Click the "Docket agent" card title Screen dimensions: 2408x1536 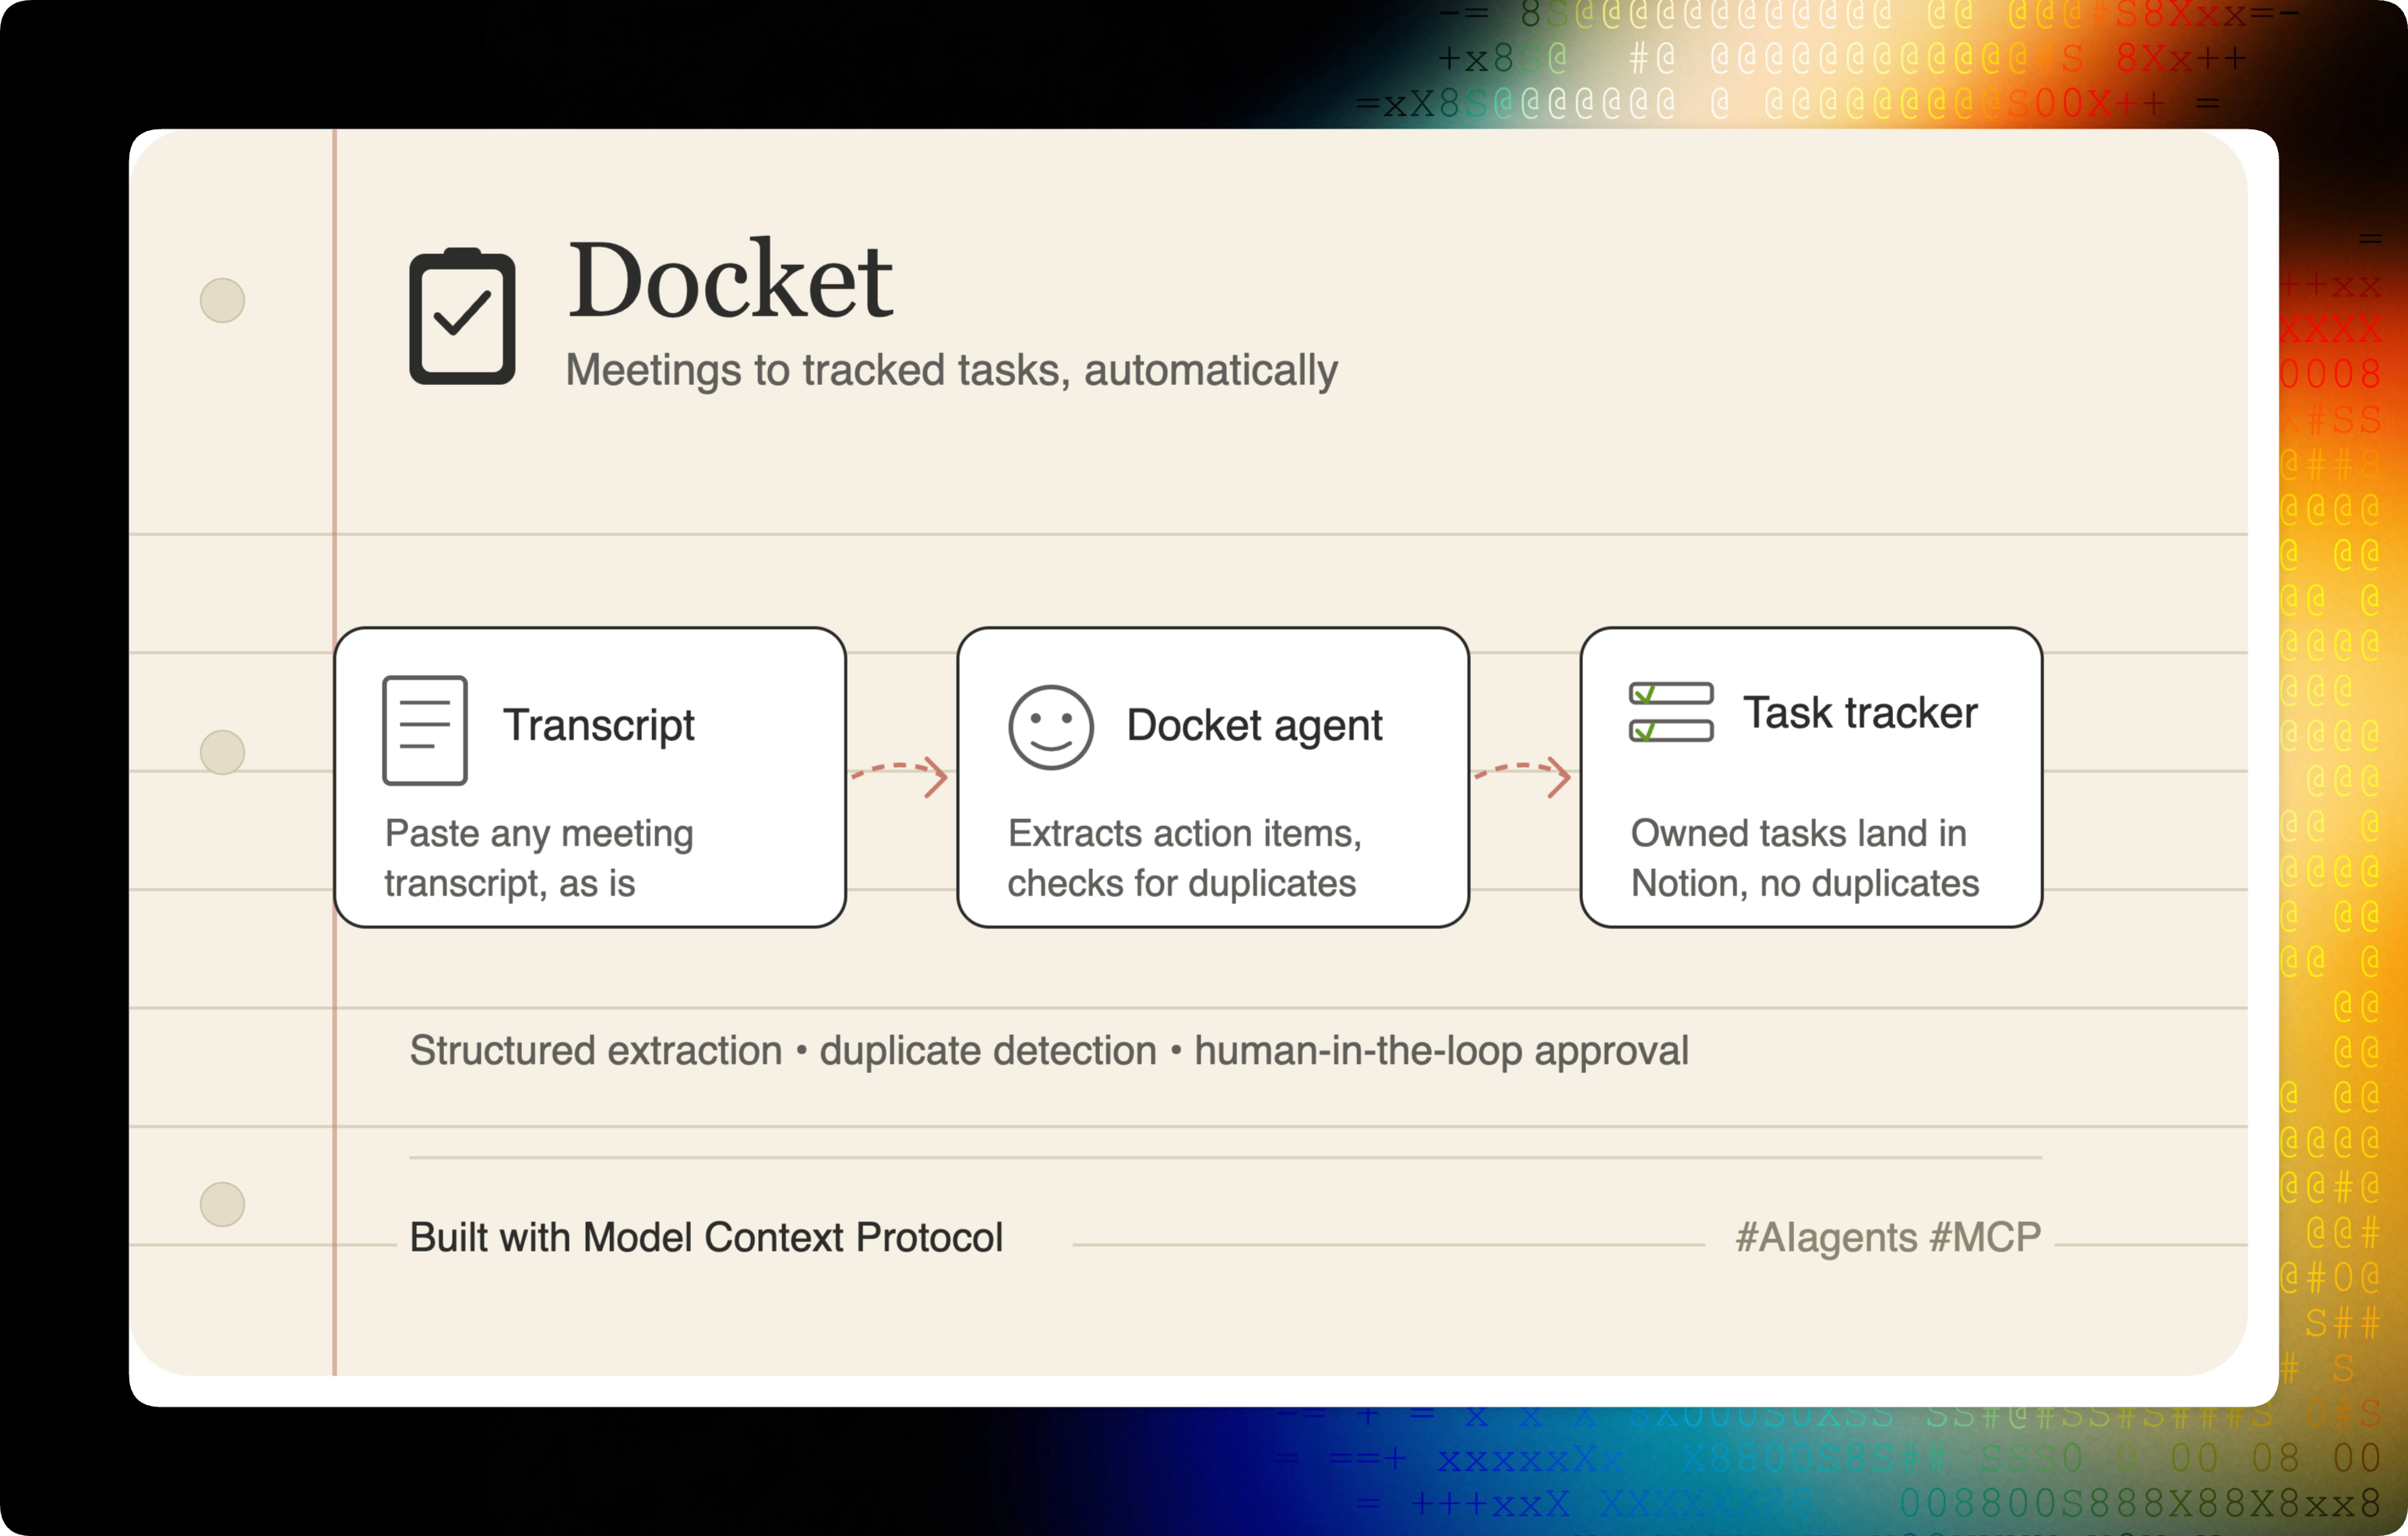tap(1254, 726)
